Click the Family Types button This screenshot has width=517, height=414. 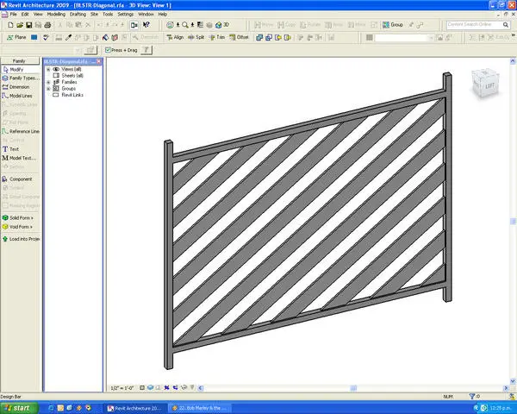pyautogui.click(x=21, y=78)
